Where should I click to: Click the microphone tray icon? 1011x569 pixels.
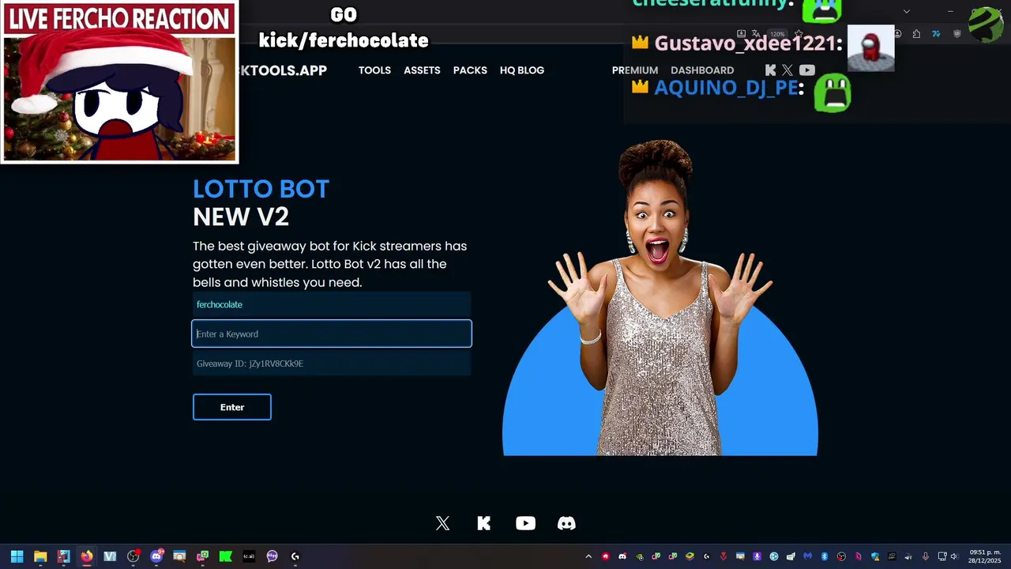point(926,556)
